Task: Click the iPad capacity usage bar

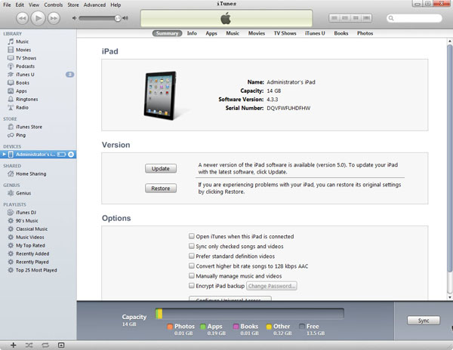Action: click(x=250, y=314)
